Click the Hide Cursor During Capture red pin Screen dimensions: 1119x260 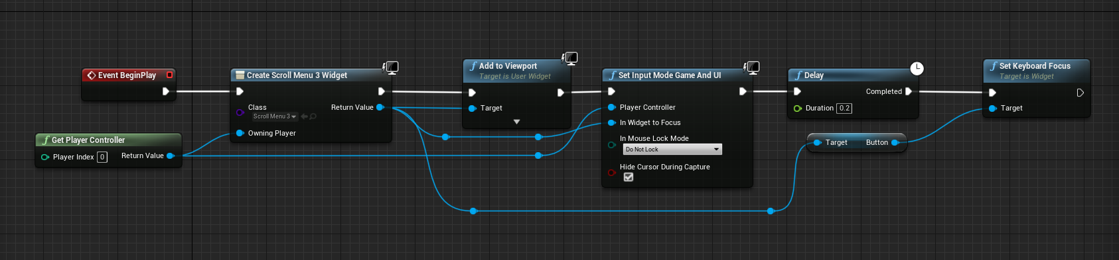611,173
